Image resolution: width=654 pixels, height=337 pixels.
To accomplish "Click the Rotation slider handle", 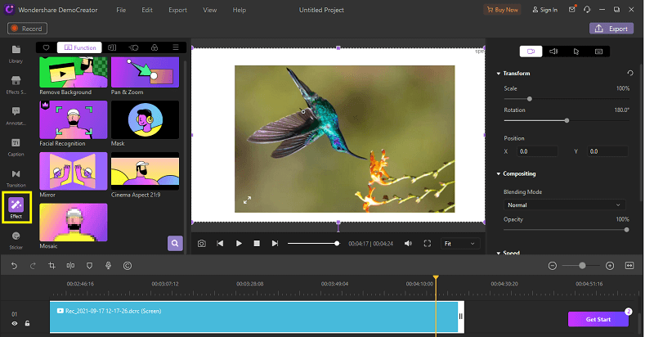I will [x=567, y=120].
